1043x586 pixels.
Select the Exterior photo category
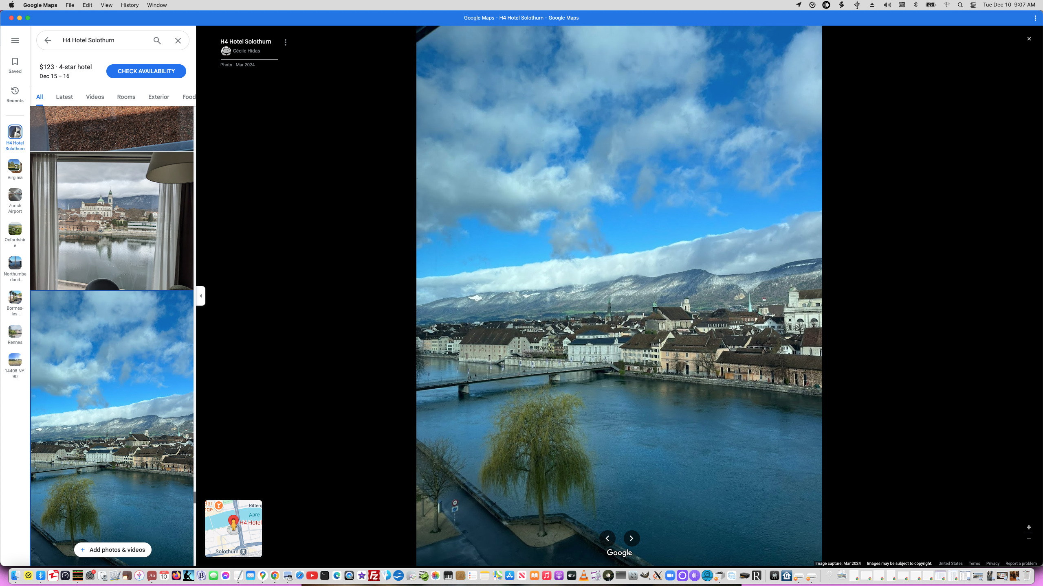[x=158, y=96]
